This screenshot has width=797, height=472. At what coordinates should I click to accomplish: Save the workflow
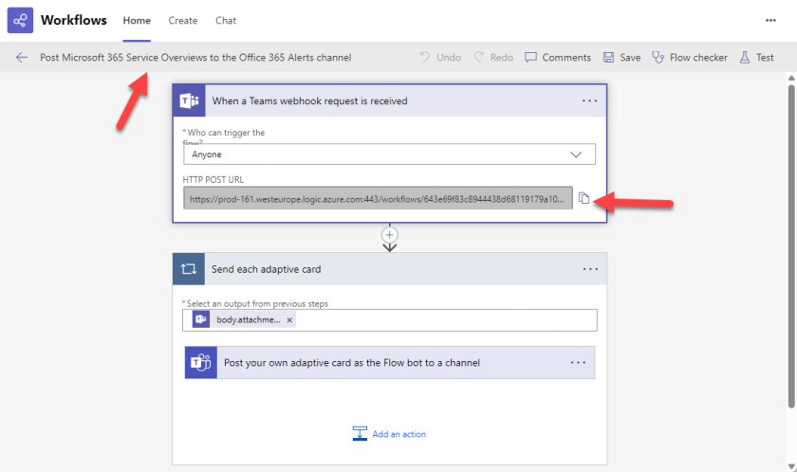point(621,58)
